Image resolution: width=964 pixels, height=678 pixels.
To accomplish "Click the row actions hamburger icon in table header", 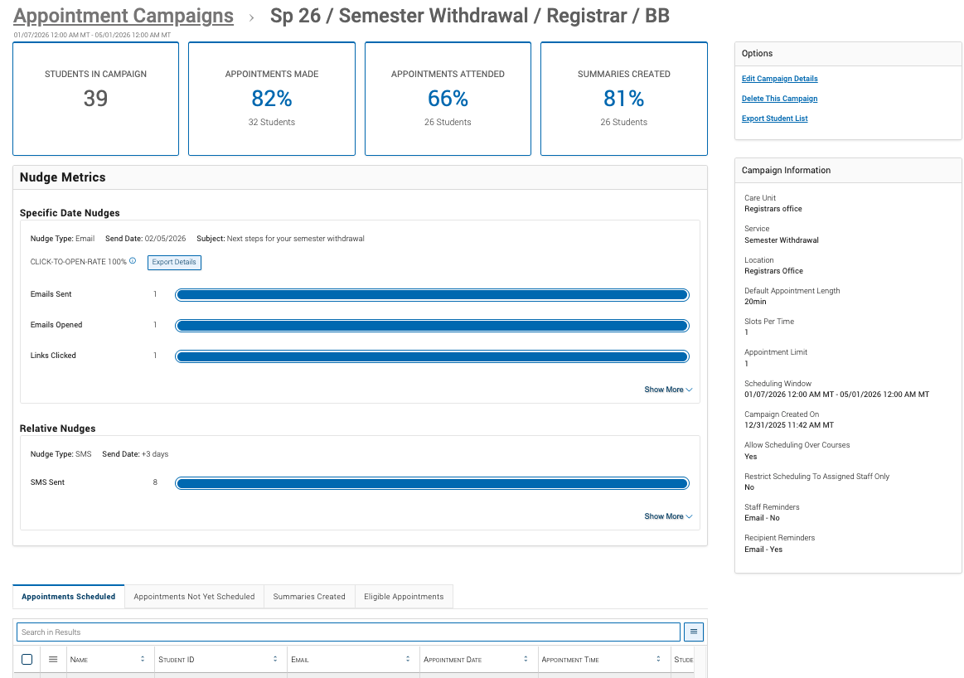I will [x=53, y=660].
